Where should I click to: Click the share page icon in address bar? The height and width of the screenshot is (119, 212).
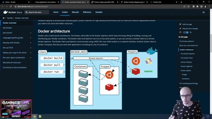[185, 7]
